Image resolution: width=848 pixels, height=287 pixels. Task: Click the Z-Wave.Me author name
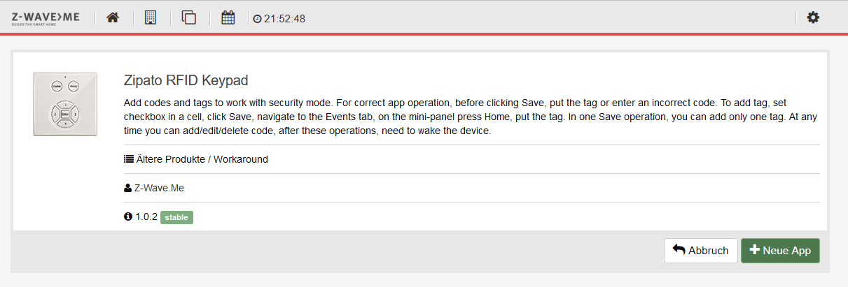tap(159, 188)
